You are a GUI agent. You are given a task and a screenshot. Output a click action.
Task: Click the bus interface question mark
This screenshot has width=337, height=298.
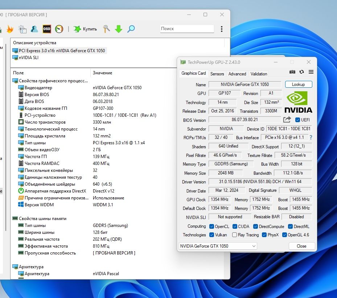tap(311, 137)
